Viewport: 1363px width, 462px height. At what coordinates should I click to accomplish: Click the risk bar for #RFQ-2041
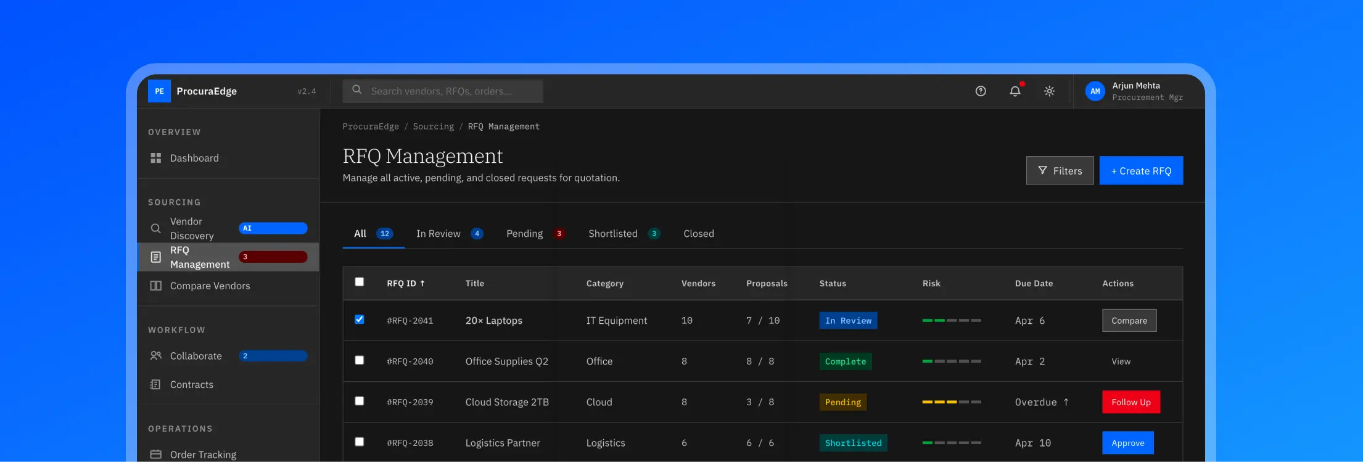[952, 321]
